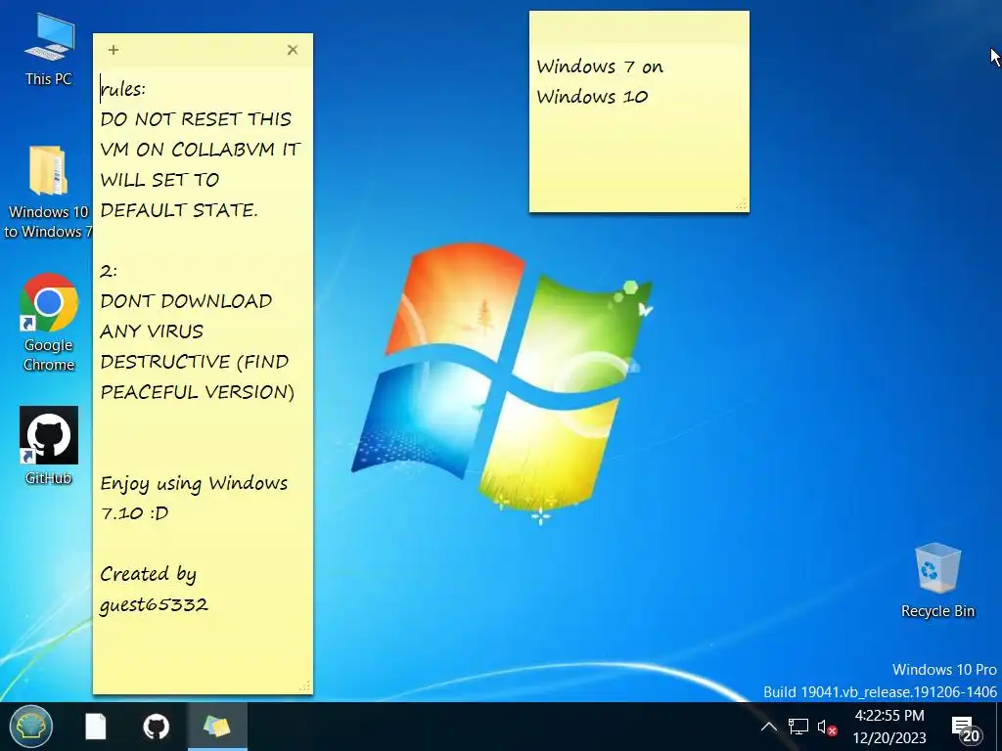The width and height of the screenshot is (1002, 751).
Task: Open the taskbar clock and date
Action: [x=889, y=727]
